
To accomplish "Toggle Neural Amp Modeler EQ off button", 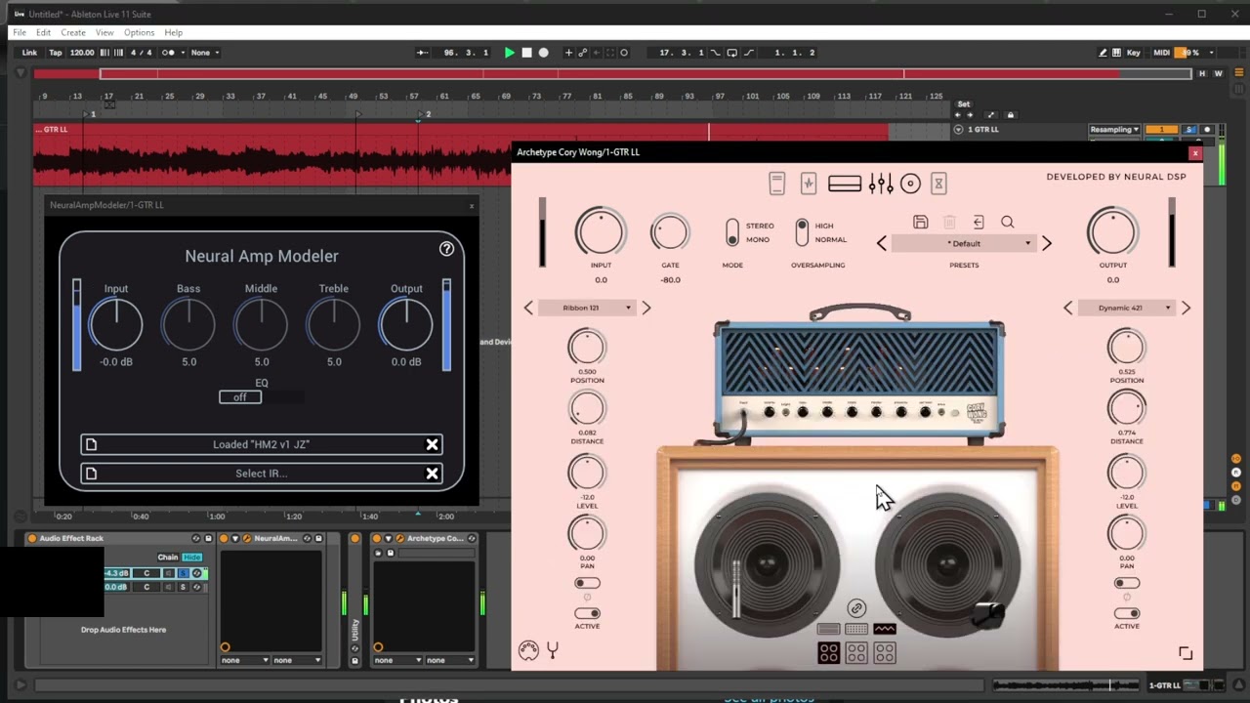I will 240,397.
